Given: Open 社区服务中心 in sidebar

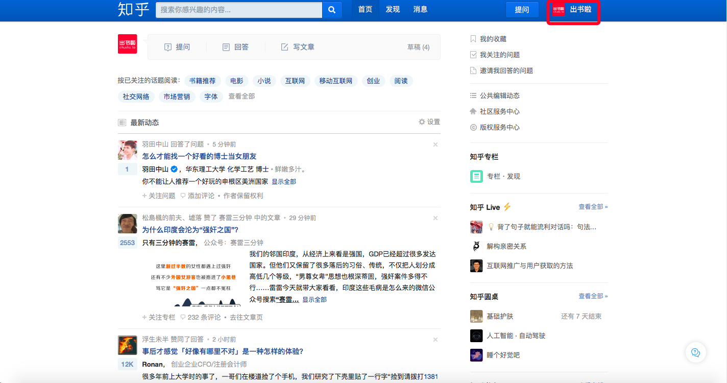Looking at the screenshot, I should (495, 111).
